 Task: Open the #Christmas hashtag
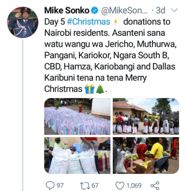pos(88,22)
